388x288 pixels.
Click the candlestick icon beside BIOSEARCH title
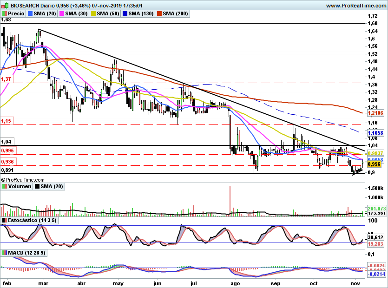(x=6, y=6)
